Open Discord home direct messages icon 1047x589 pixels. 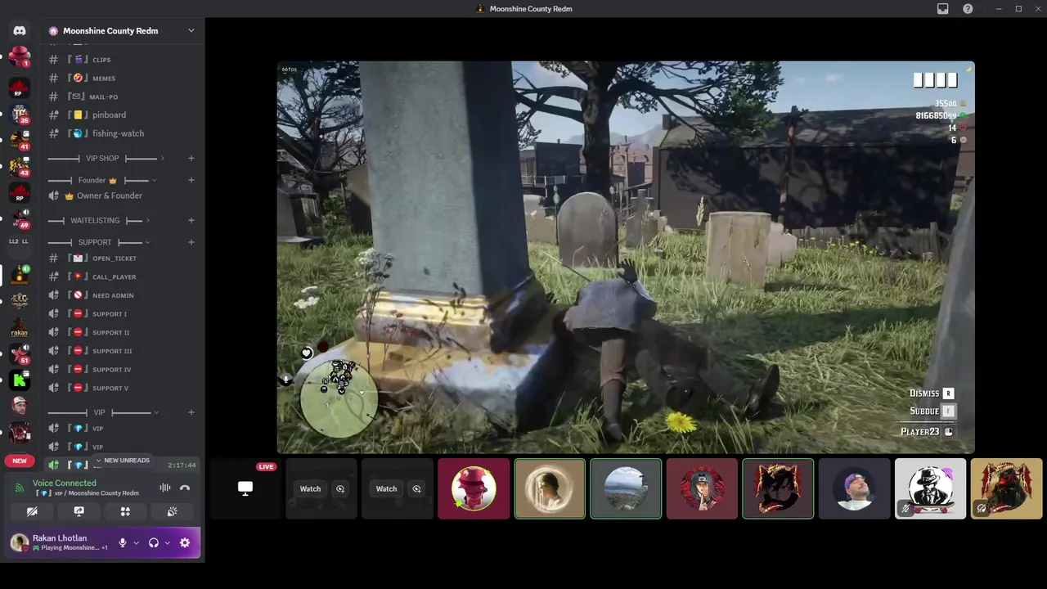pyautogui.click(x=20, y=30)
